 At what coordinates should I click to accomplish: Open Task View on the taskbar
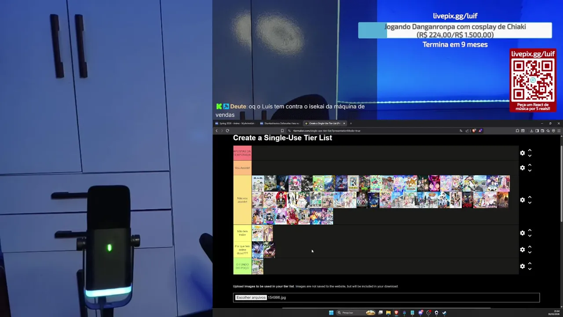pos(380,313)
